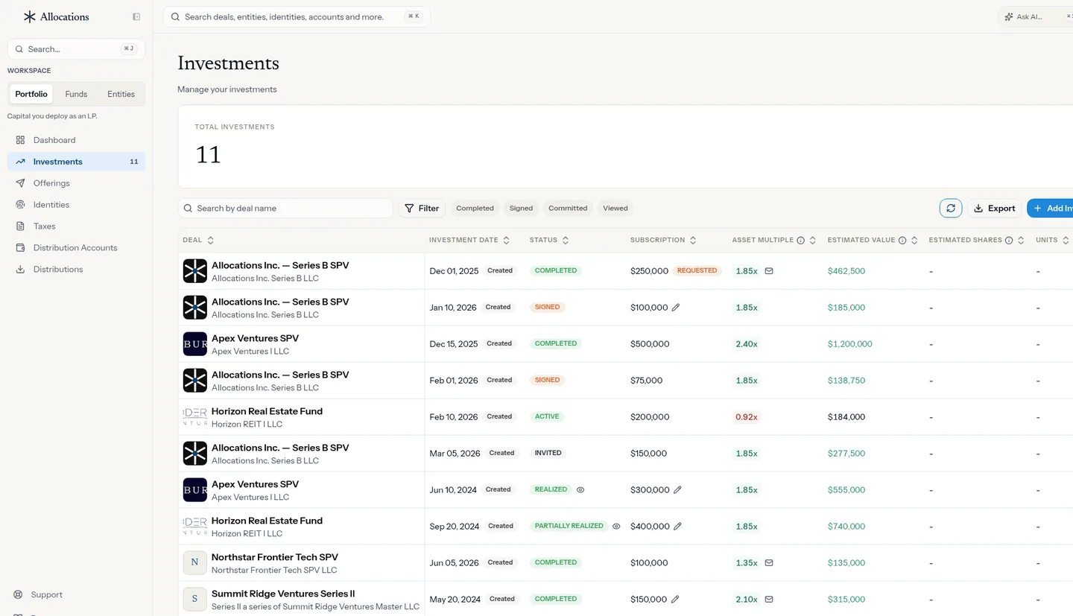Viewport: 1073px width, 616px height.
Task: Toggle the Signed quick filter chip
Action: click(521, 209)
